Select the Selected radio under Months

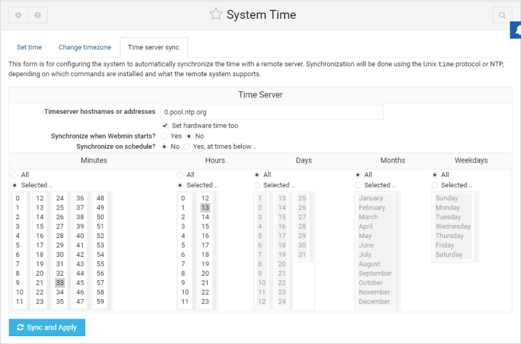(358, 185)
